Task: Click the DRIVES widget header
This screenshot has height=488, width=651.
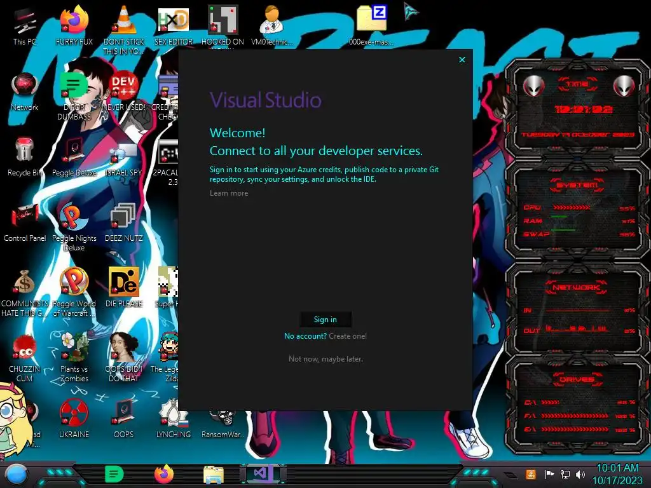Action: (x=577, y=379)
